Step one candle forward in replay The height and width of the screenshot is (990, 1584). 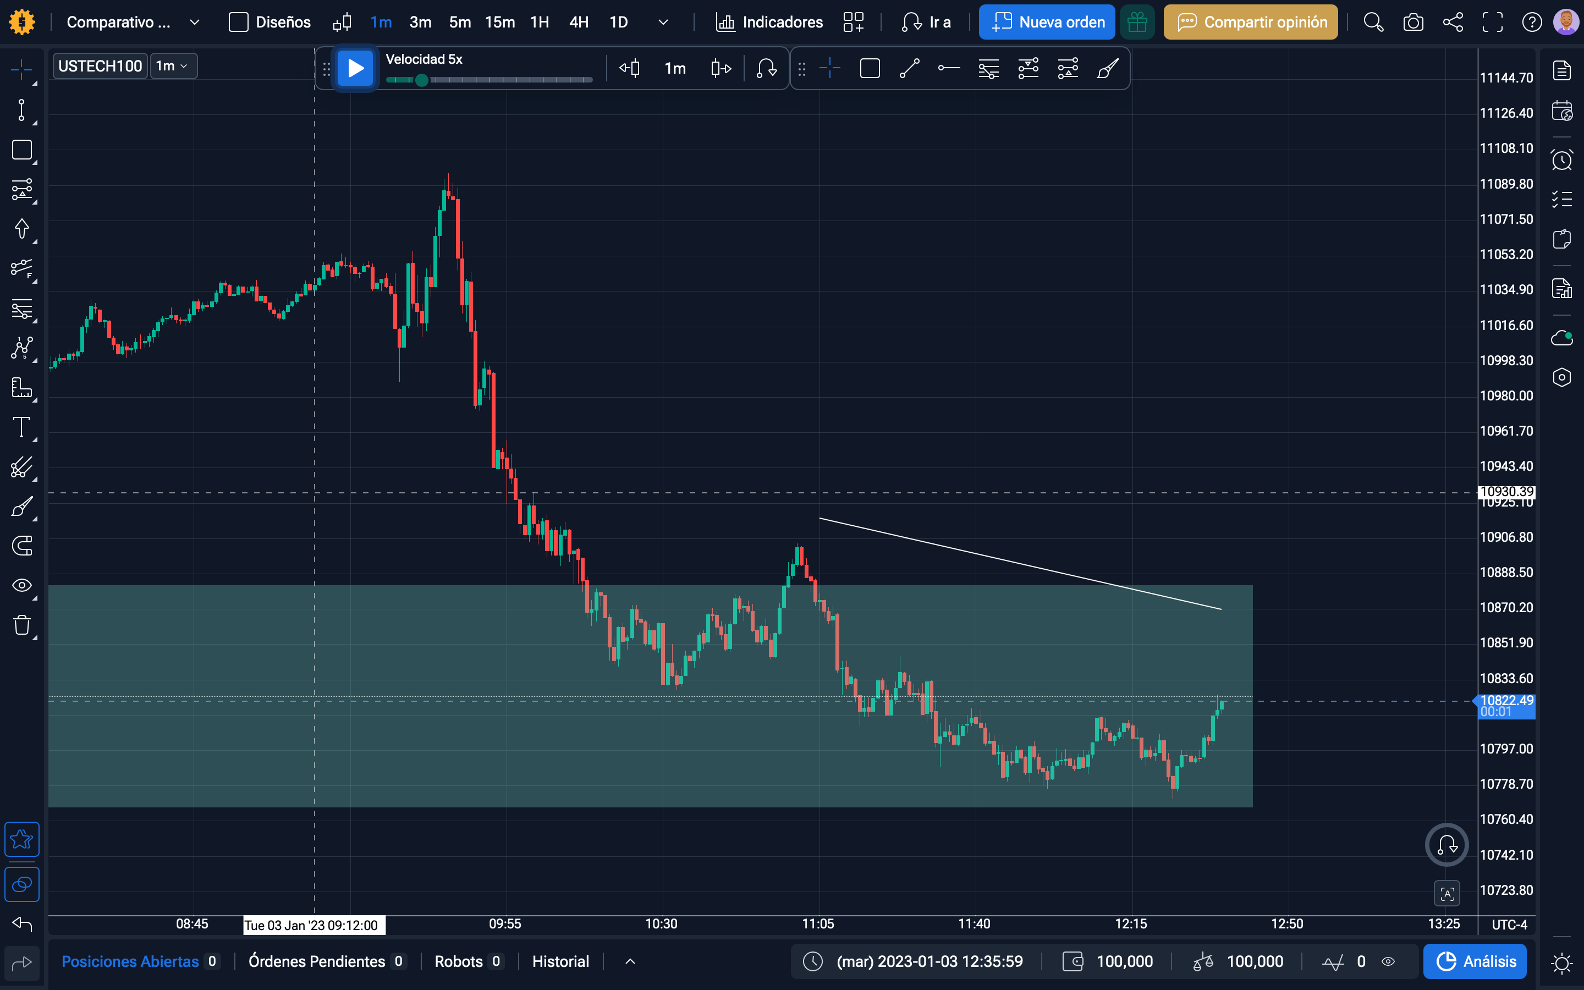point(720,68)
